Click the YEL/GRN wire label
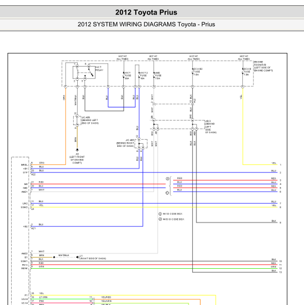Image resolution: width=304 pixels, height=305 pixels. [107, 301]
